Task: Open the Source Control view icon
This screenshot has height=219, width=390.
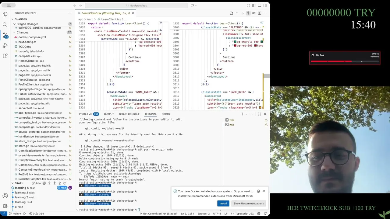Action: click(x=5, y=35)
